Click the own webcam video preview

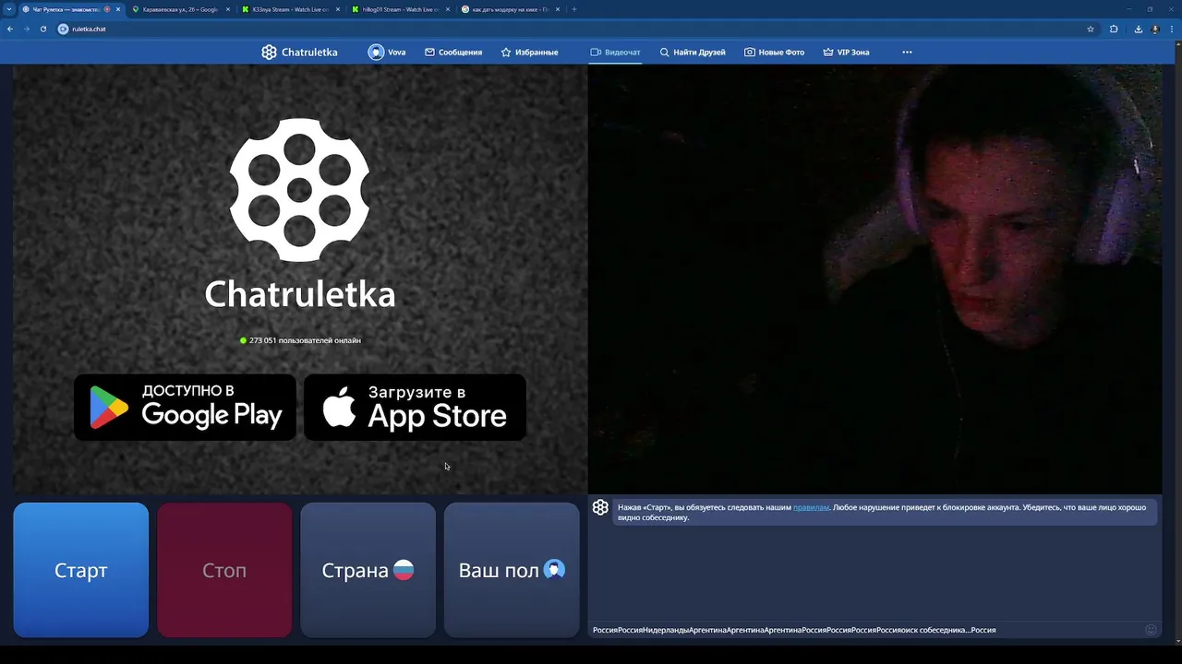click(x=875, y=279)
